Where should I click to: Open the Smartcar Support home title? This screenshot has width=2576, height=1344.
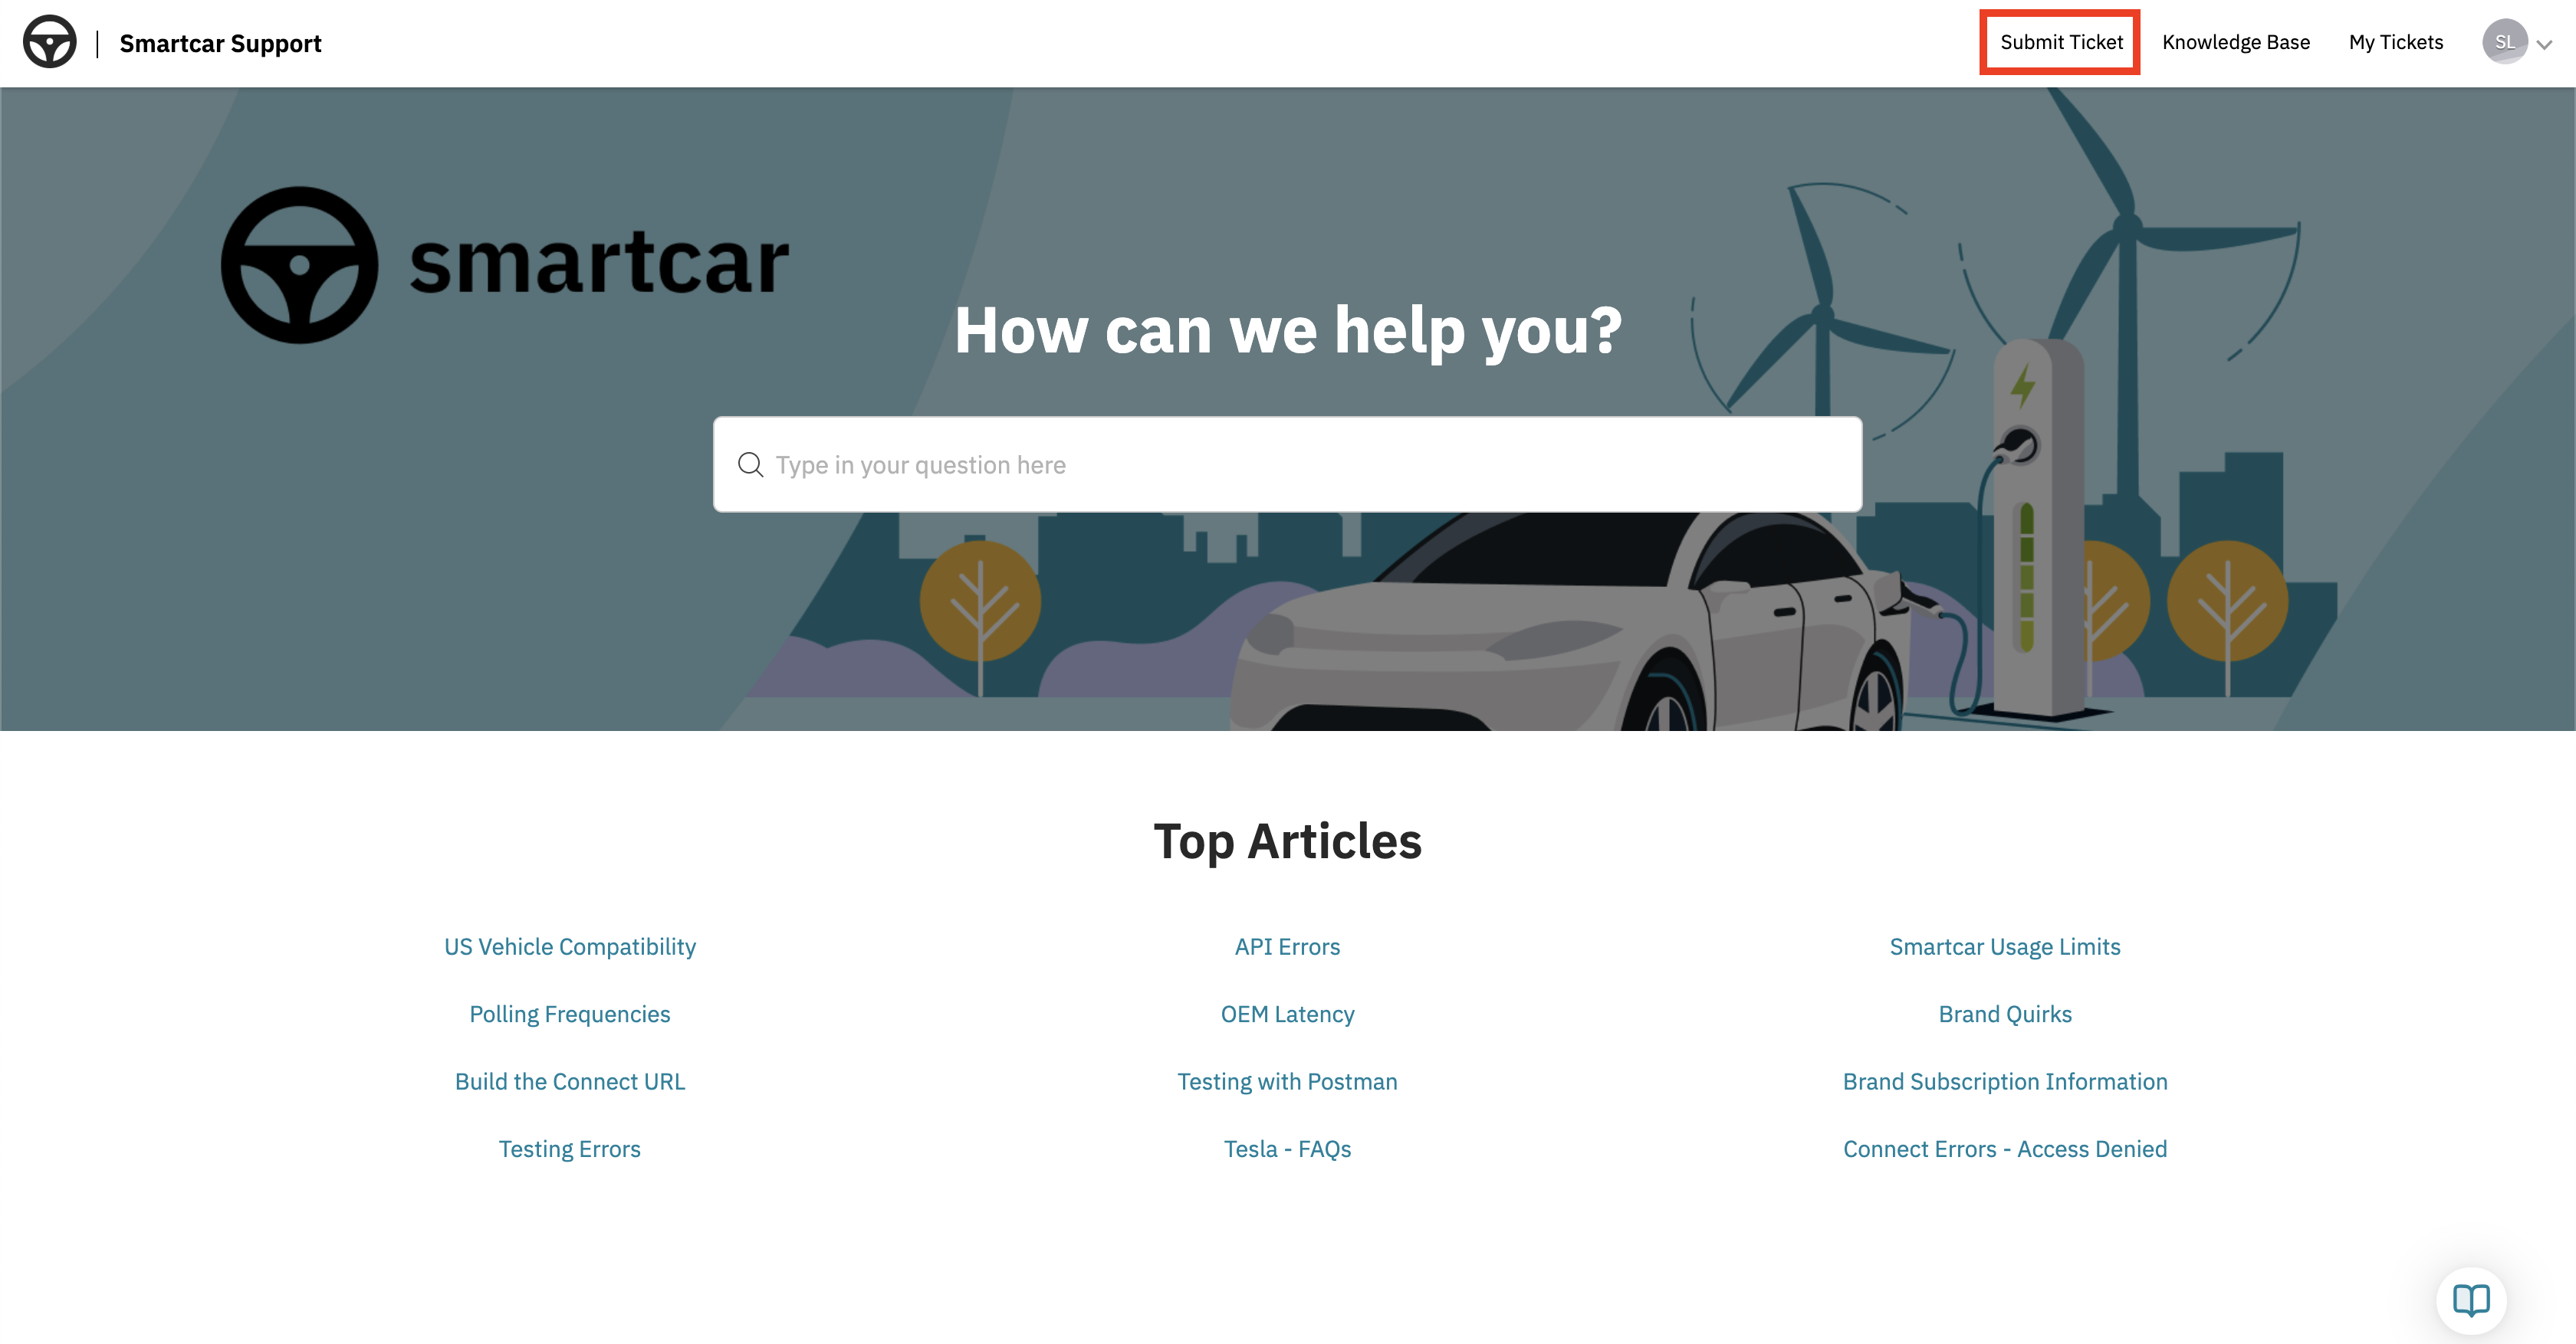click(x=220, y=43)
